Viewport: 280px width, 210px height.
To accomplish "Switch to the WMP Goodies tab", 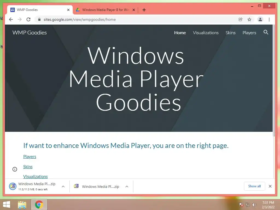I will tap(40, 10).
